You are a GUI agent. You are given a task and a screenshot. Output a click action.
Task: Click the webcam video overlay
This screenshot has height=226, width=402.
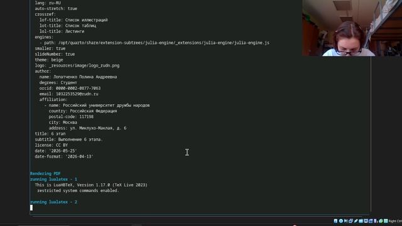(x=352, y=28)
